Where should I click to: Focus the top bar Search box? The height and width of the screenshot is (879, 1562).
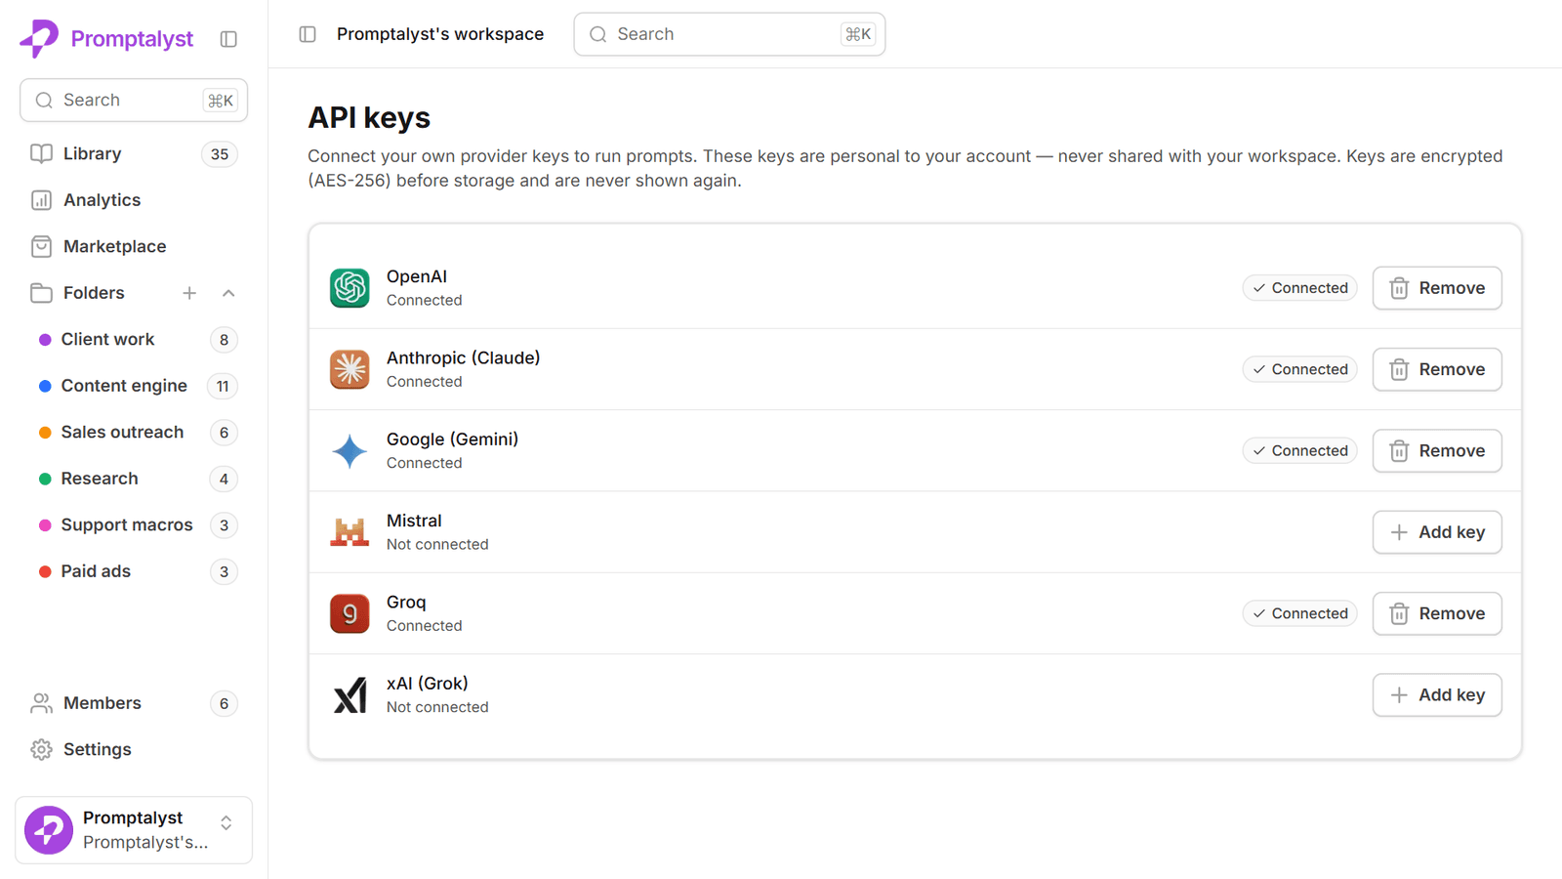point(729,34)
